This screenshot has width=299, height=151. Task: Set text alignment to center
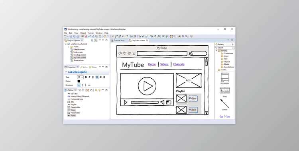[100, 77]
